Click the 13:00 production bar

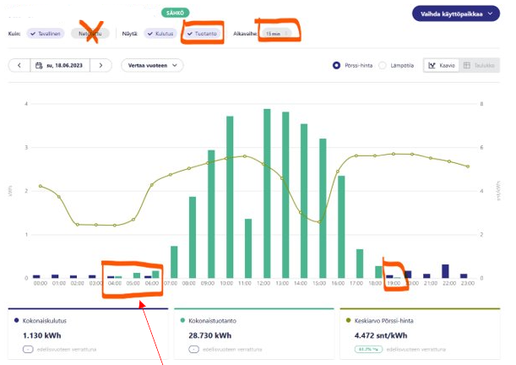(x=285, y=195)
